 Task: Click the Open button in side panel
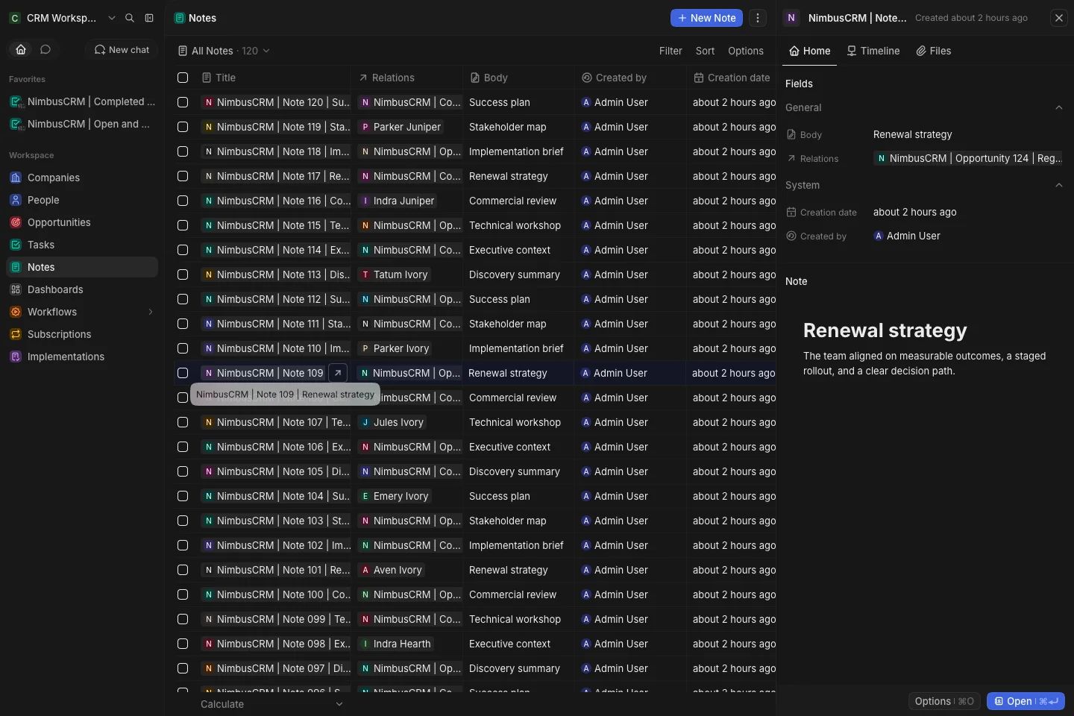pyautogui.click(x=1026, y=701)
